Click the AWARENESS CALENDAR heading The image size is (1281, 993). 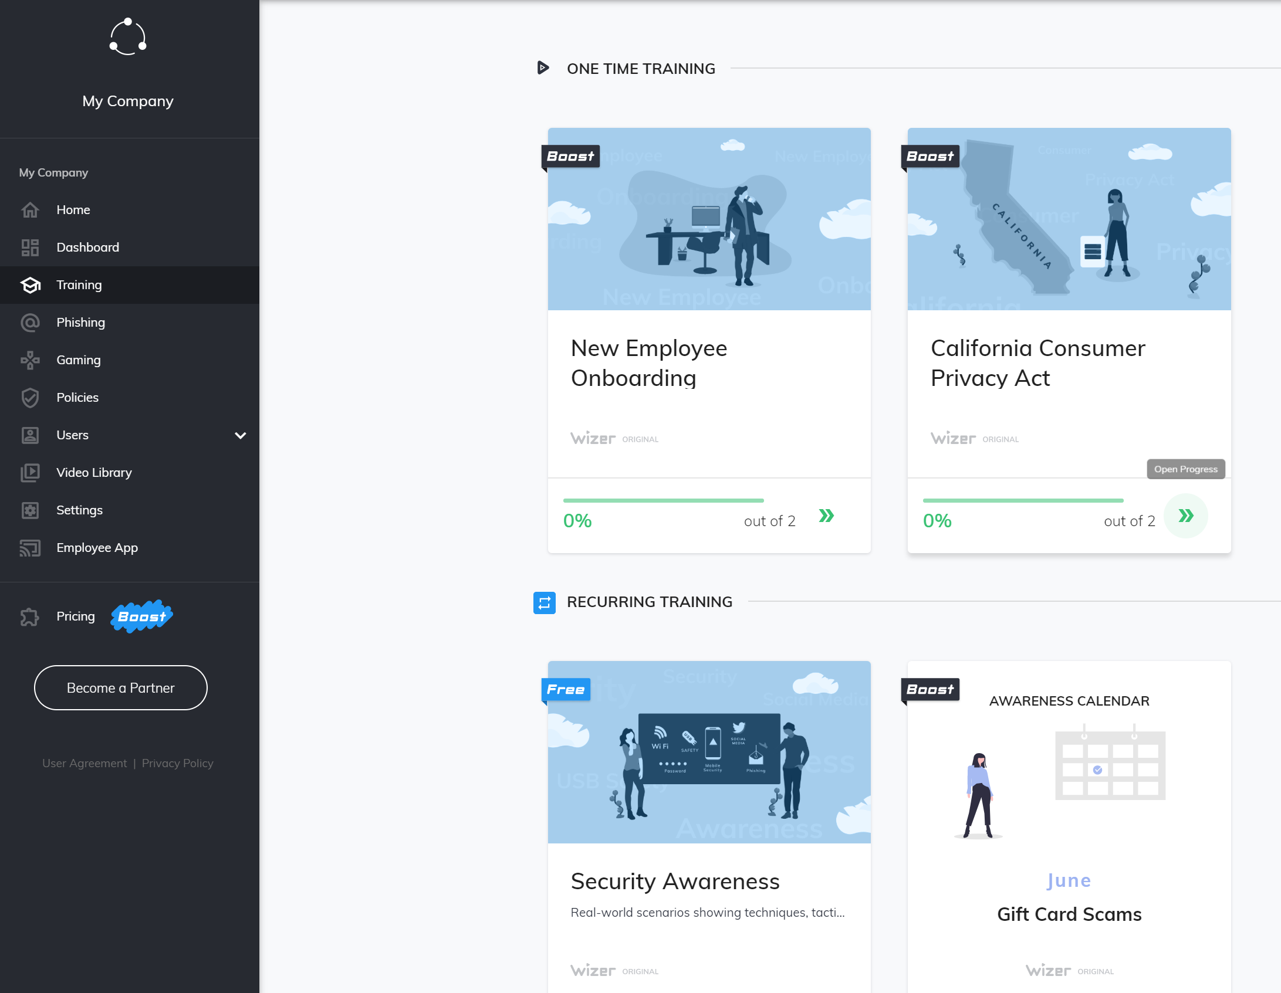(1069, 701)
